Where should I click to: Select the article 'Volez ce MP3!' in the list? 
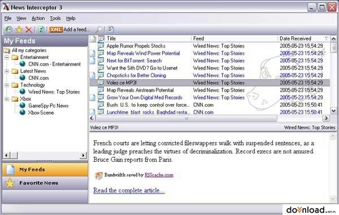click(210, 83)
